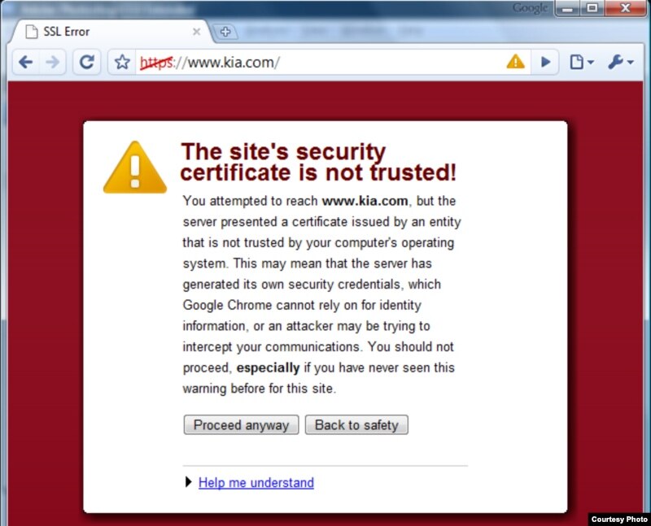The width and height of the screenshot is (651, 526).
Task: Maximize the Chrome window
Action: [x=592, y=8]
